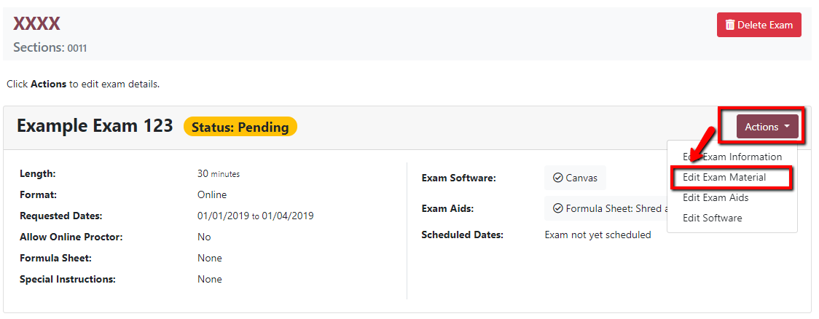Click bold Actions word in instructions
Viewport: 819px width, 319px height.
49,84
